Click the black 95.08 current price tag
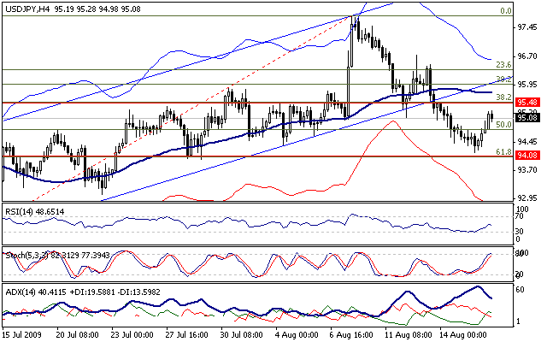Screen dimensions: 547x342 pos(526,119)
